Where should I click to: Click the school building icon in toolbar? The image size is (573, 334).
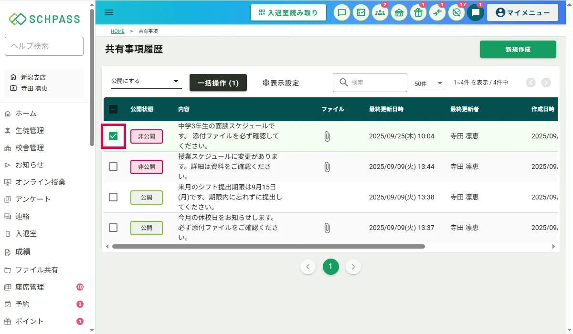pos(399,13)
